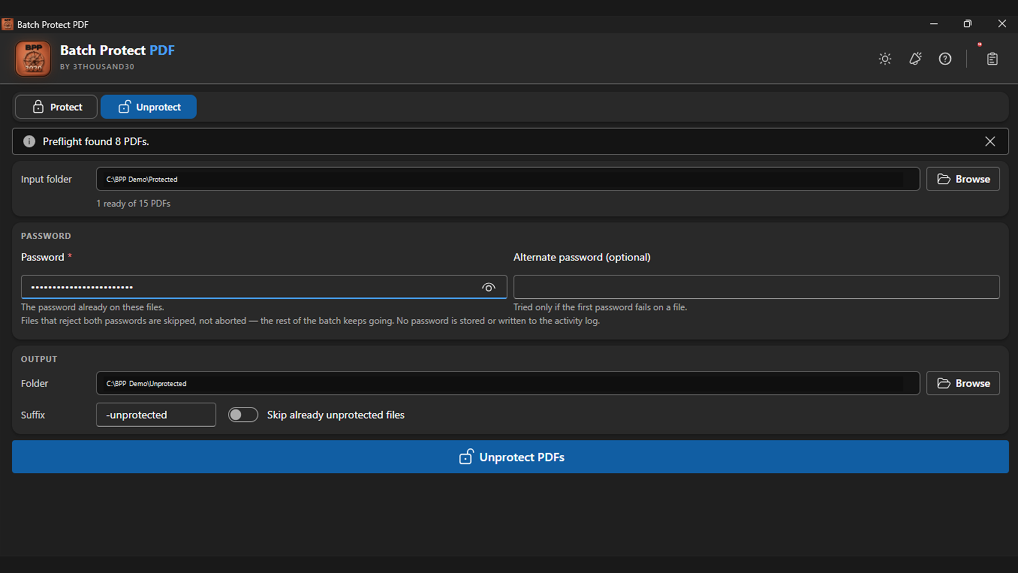Image resolution: width=1018 pixels, height=573 pixels.
Task: Dismiss the Preflight found 8 PDFs banner
Action: (x=990, y=141)
